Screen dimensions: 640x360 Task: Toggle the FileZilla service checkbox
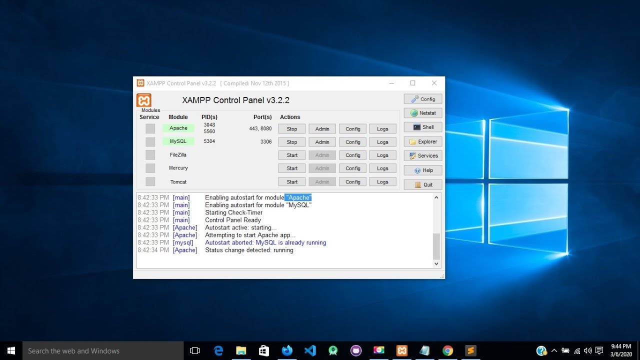pyautogui.click(x=150, y=155)
